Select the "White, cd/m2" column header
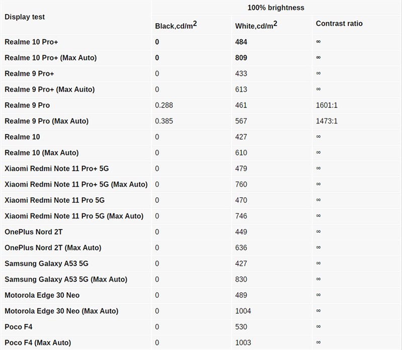The width and height of the screenshot is (402, 350). pyautogui.click(x=255, y=25)
